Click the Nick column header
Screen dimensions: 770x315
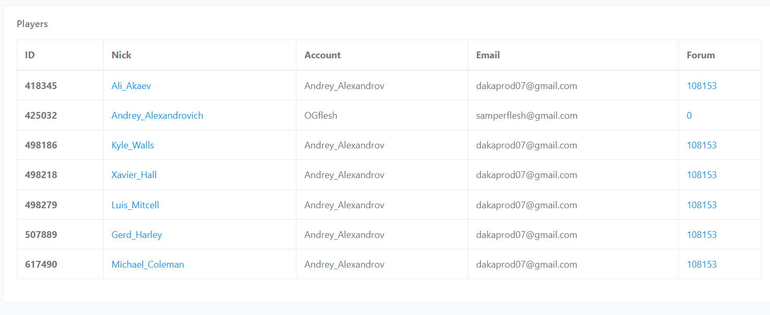[121, 55]
